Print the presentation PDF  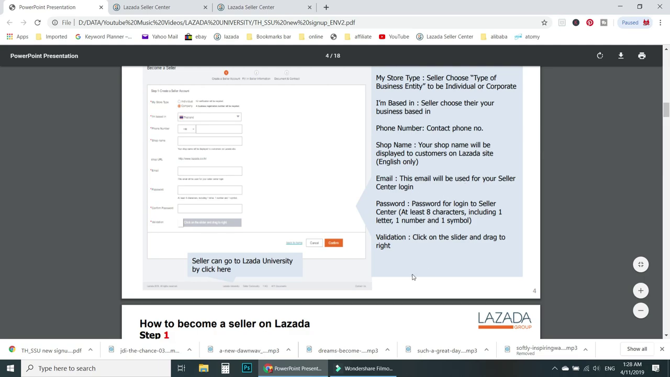[642, 56]
